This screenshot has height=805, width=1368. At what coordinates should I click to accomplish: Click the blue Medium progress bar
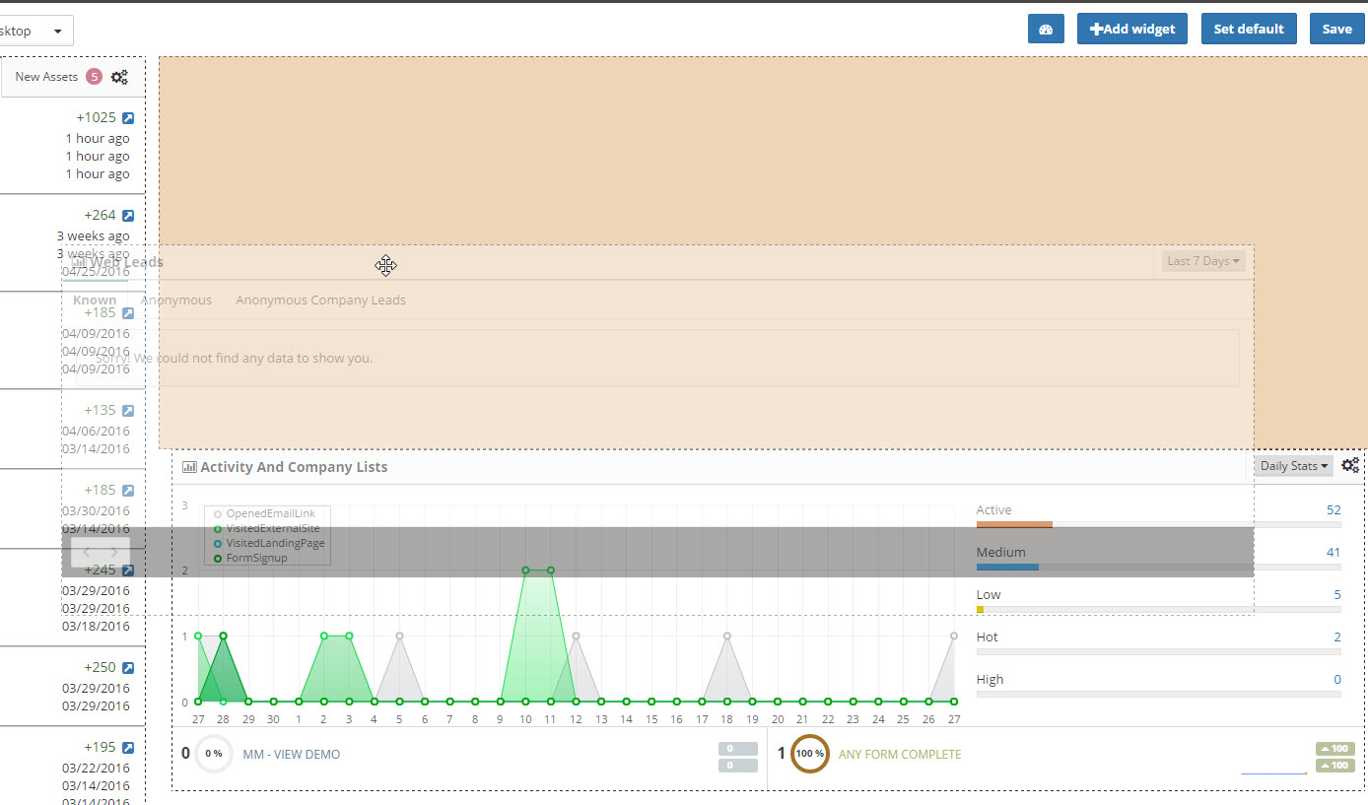click(1007, 568)
